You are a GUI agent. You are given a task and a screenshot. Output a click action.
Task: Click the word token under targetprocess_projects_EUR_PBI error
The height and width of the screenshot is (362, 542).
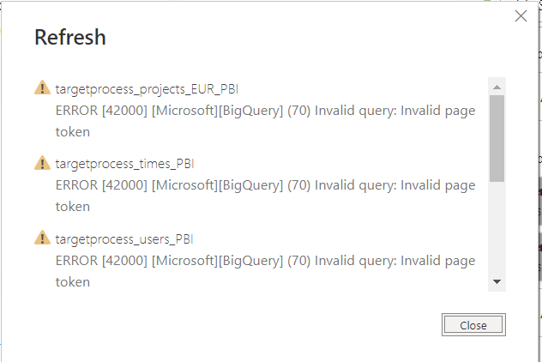[x=73, y=132]
